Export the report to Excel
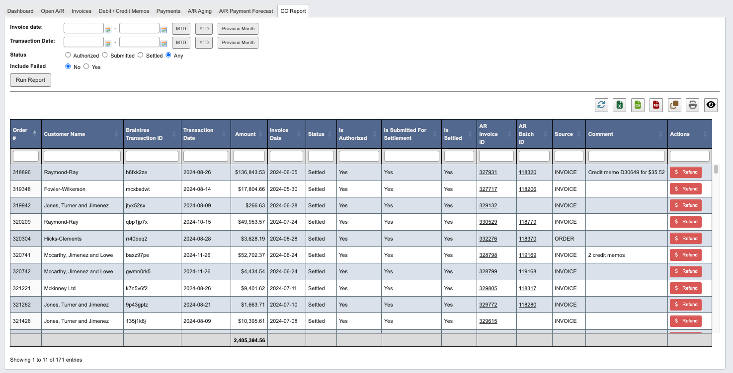The image size is (733, 373). point(619,105)
